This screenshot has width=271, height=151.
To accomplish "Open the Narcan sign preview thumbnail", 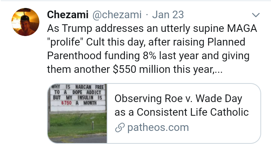I will pyautogui.click(x=77, y=113).
